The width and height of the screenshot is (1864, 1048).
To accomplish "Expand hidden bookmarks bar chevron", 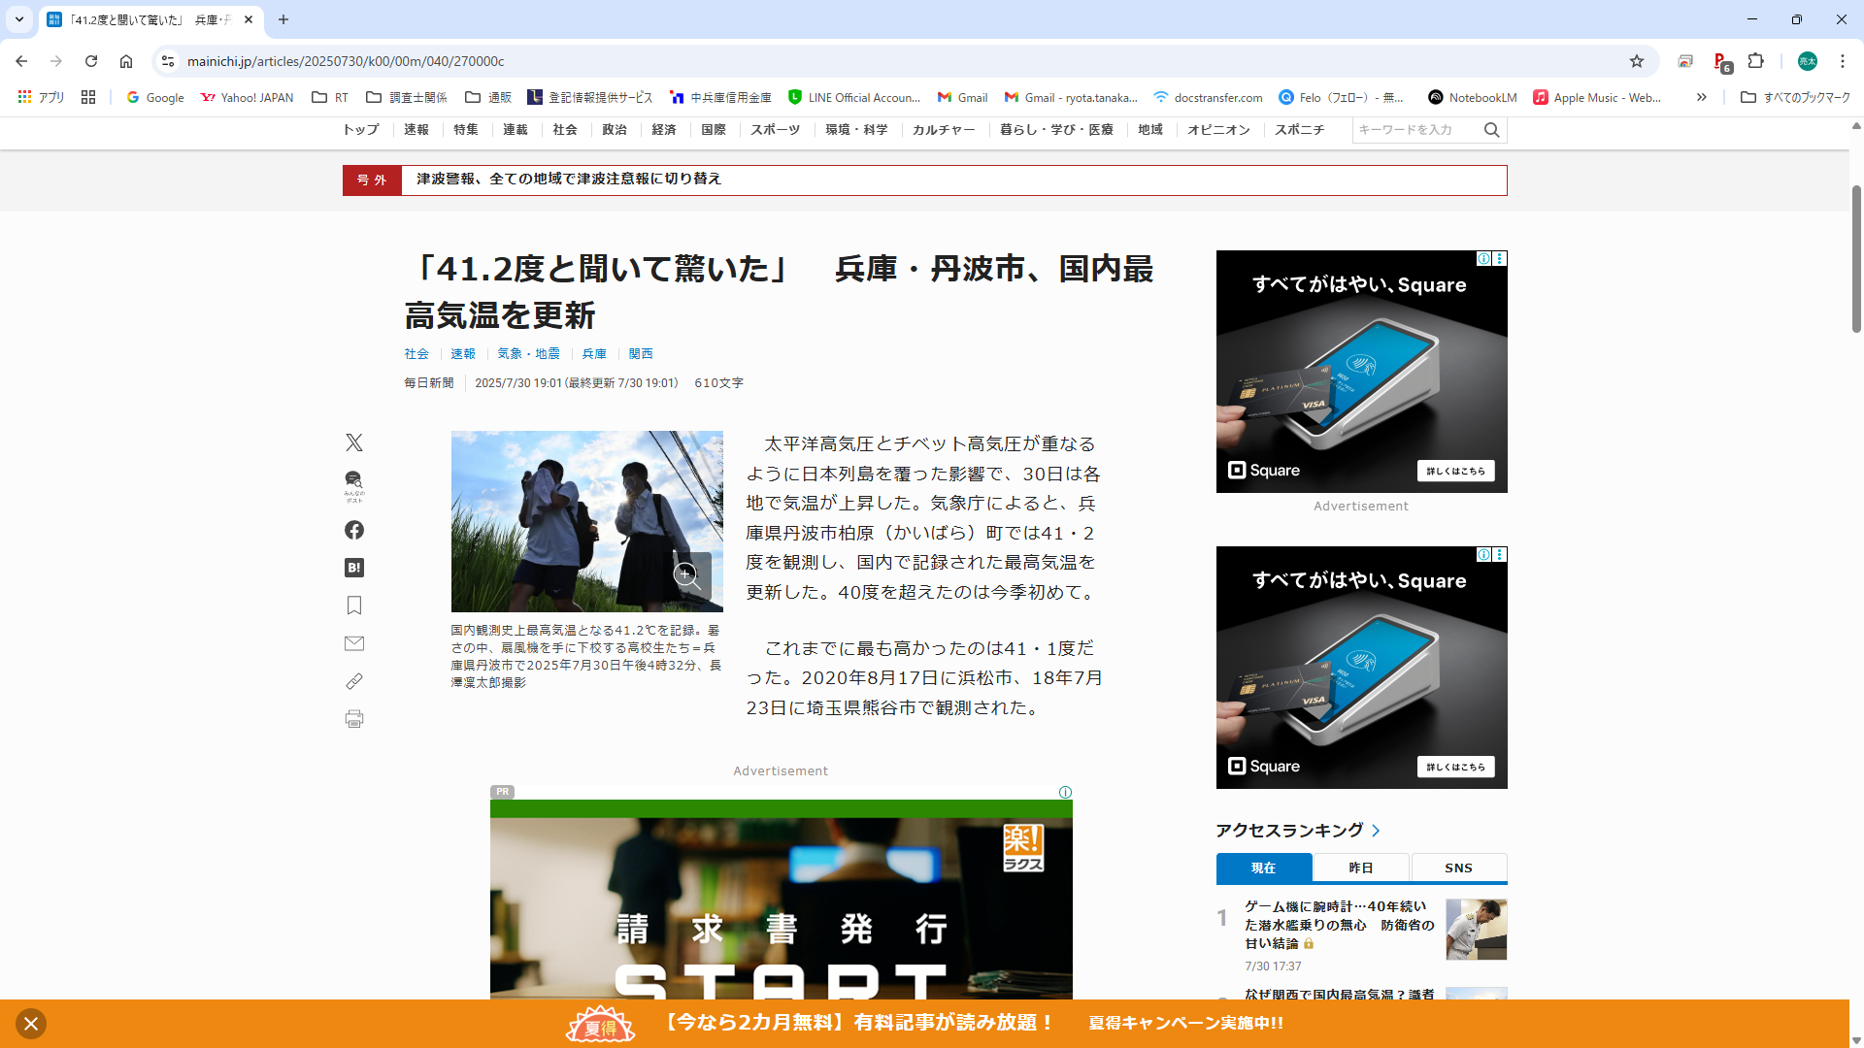I will [x=1702, y=97].
